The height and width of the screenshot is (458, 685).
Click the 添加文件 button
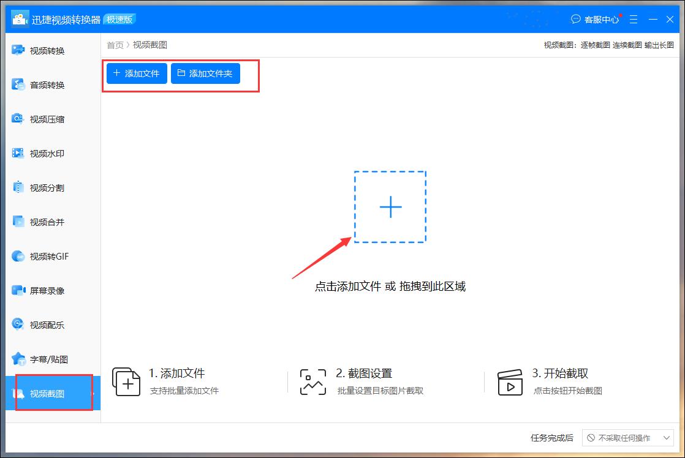[135, 73]
